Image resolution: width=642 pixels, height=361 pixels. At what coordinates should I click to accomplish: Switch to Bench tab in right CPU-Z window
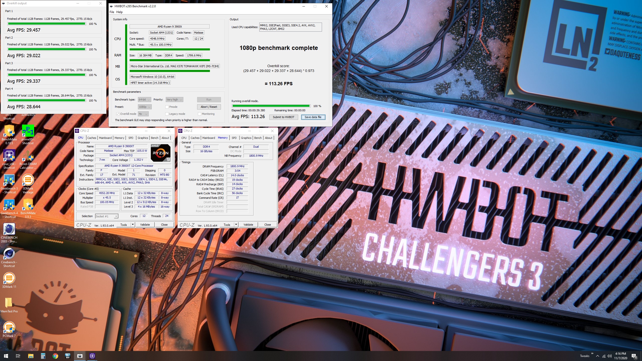(258, 138)
